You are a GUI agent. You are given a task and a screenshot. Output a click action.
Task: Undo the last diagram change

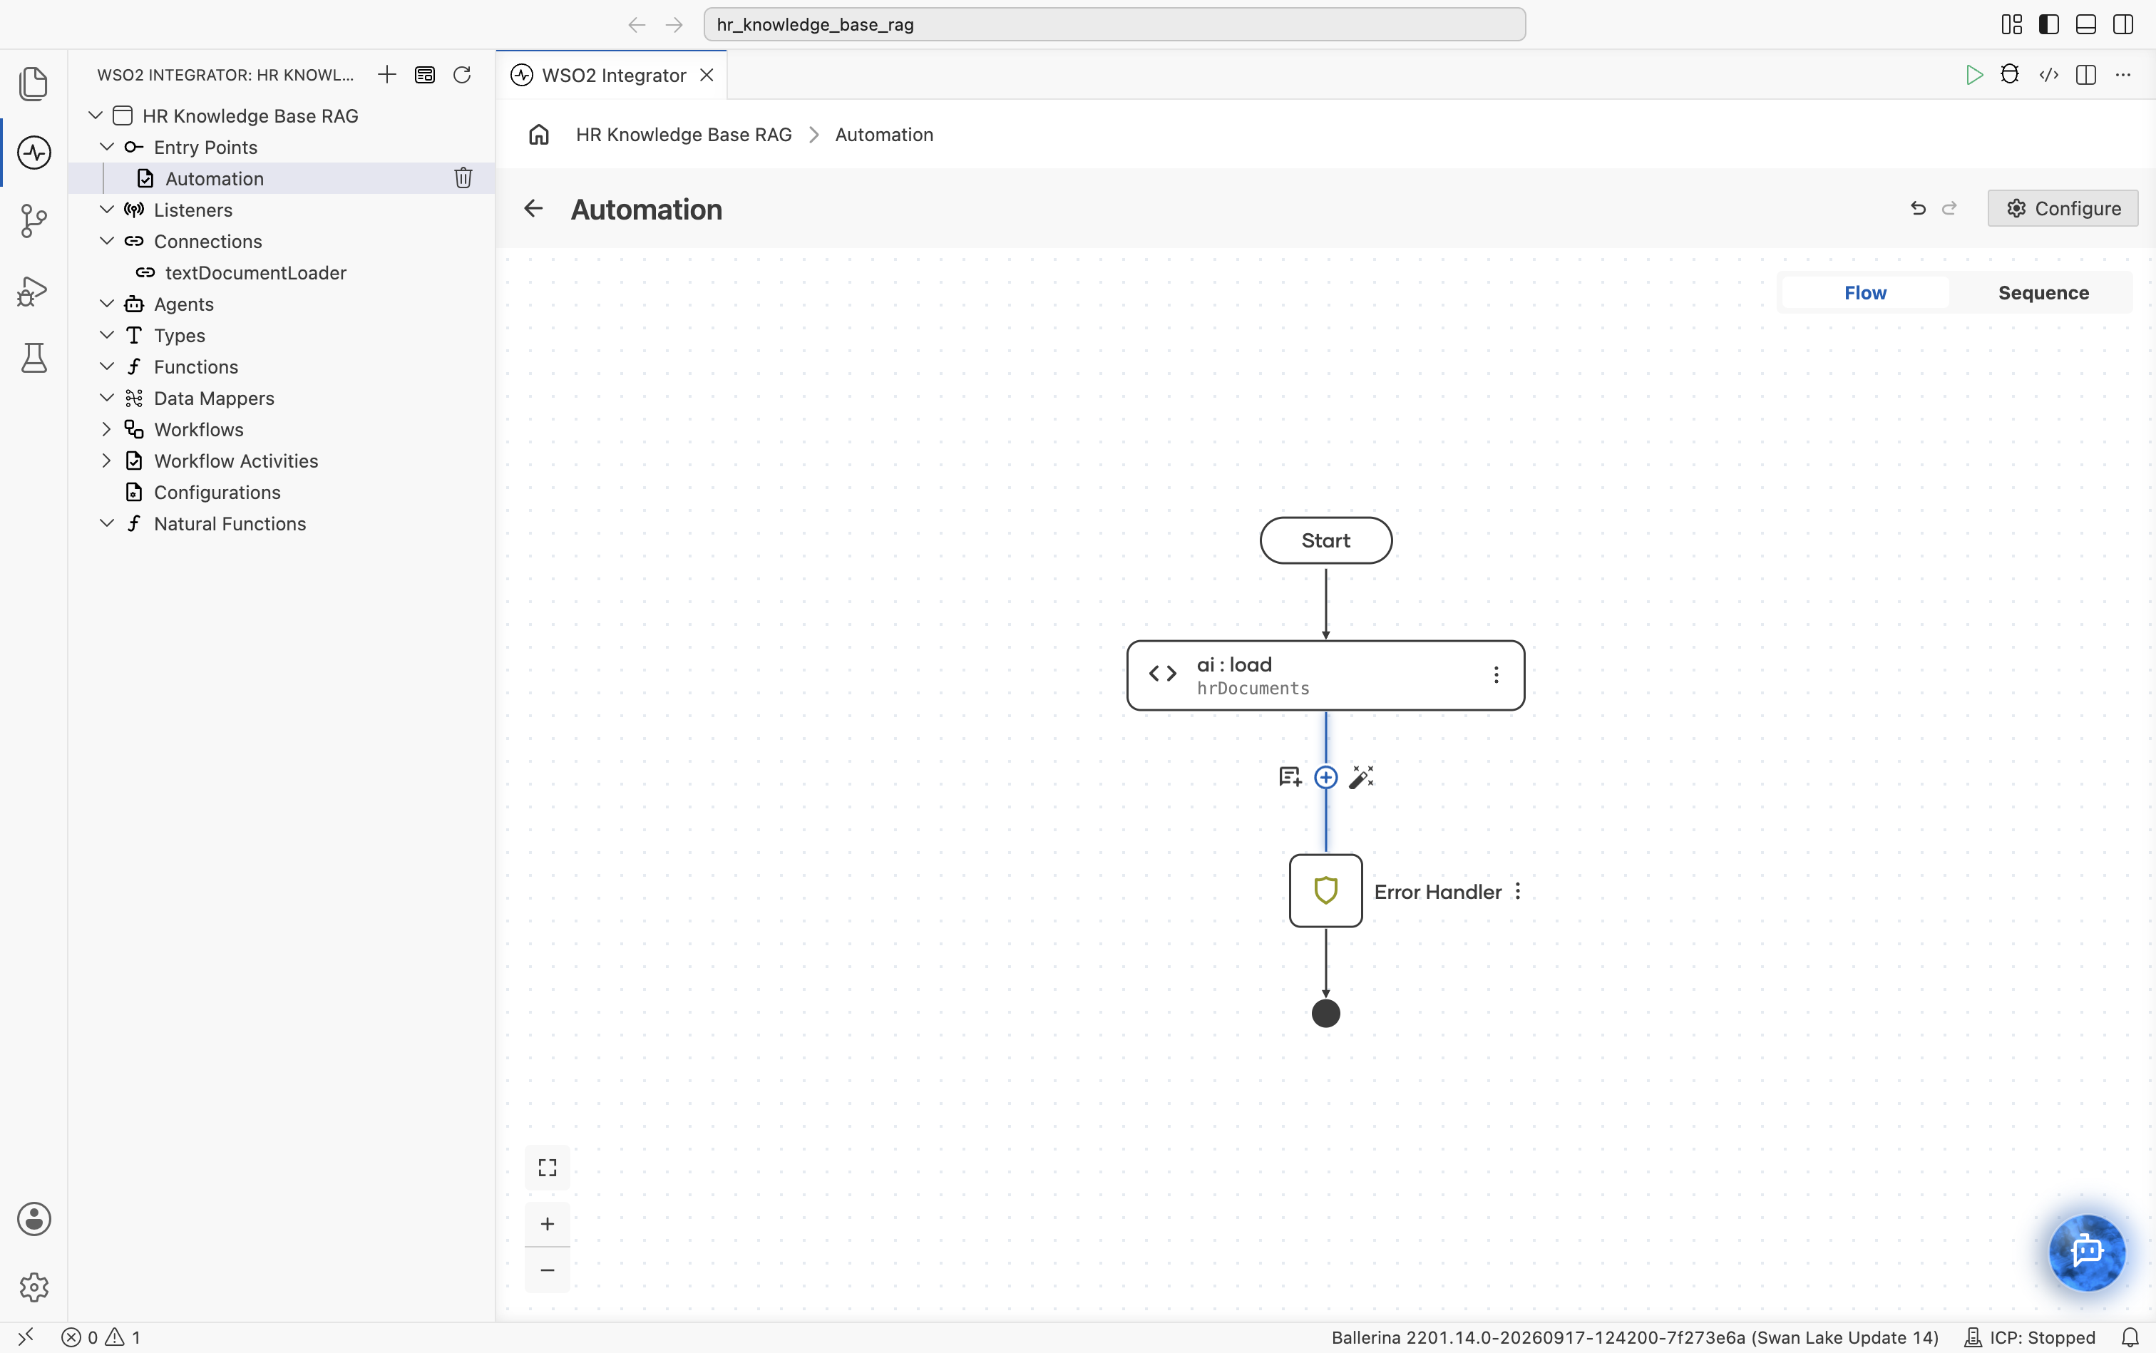point(1918,207)
